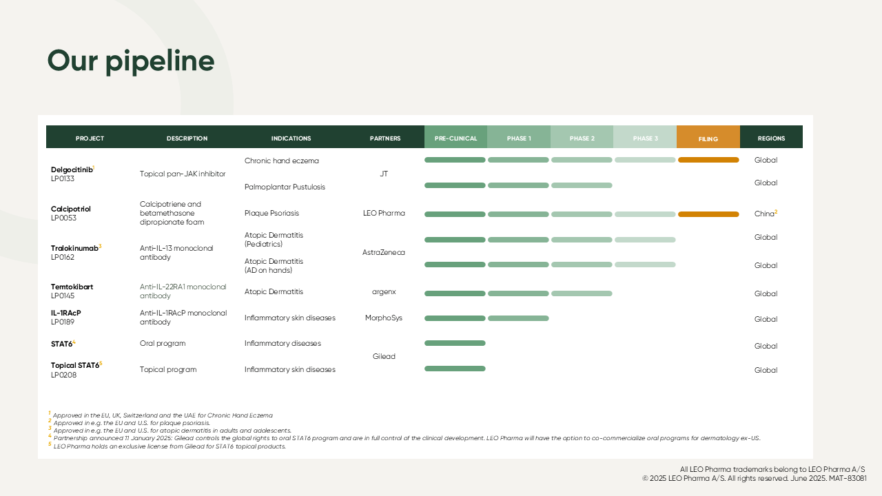This screenshot has width=882, height=496.
Task: Click the "Our pipeline" slide title
Action: pos(131,61)
